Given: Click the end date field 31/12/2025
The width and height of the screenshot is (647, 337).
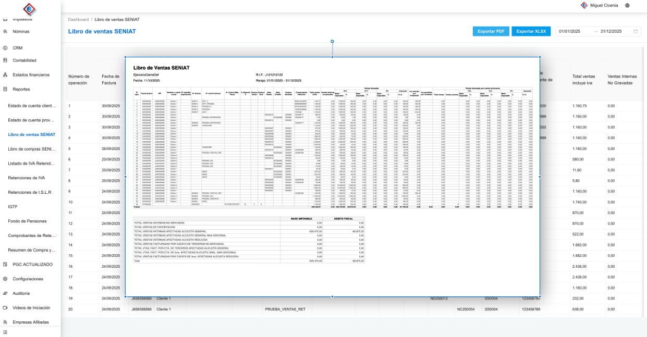Looking at the screenshot, I should point(611,31).
